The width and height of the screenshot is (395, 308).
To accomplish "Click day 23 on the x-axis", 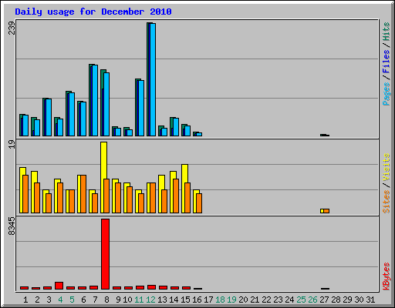I will click(x=278, y=300).
